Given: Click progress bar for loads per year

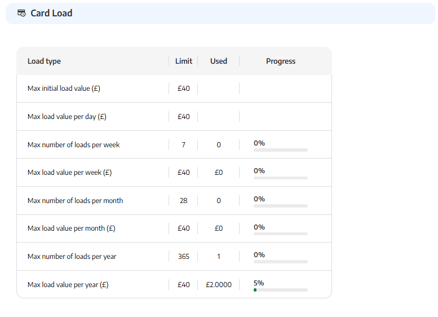Looking at the screenshot, I should tap(281, 262).
